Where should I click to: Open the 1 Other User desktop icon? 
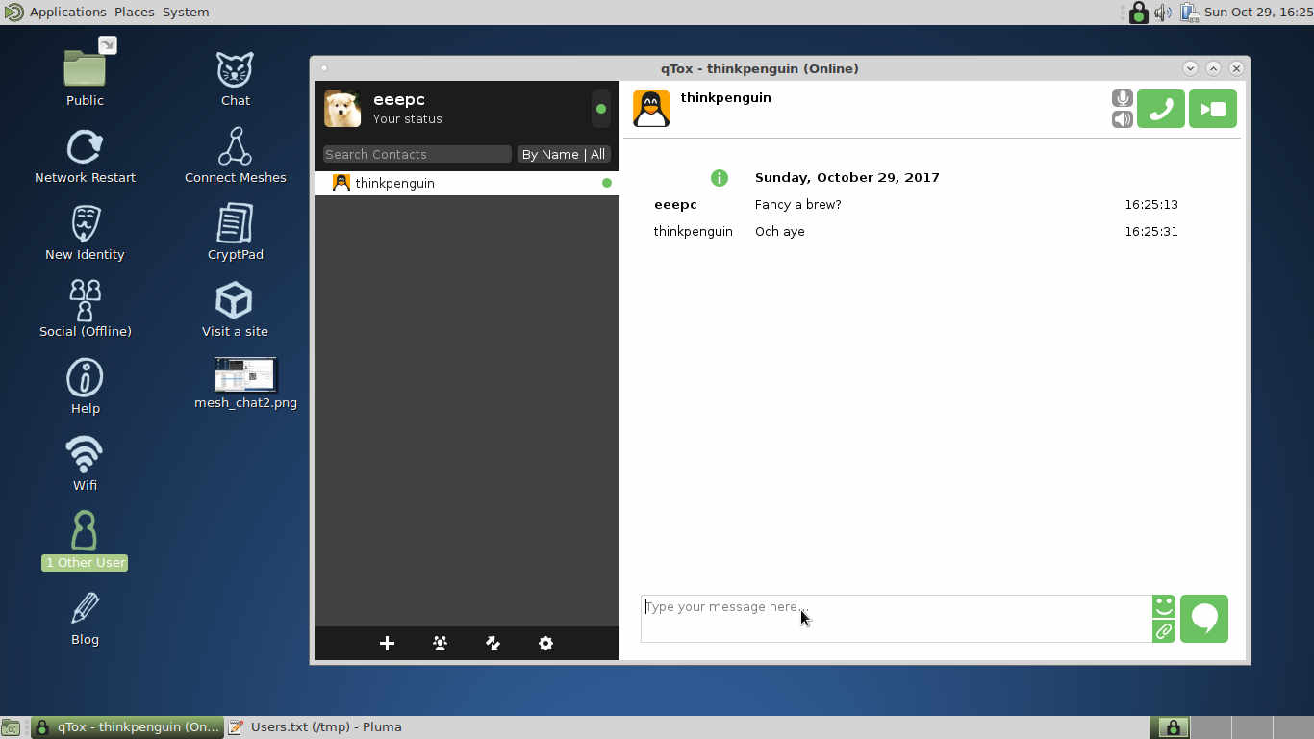pyautogui.click(x=85, y=541)
